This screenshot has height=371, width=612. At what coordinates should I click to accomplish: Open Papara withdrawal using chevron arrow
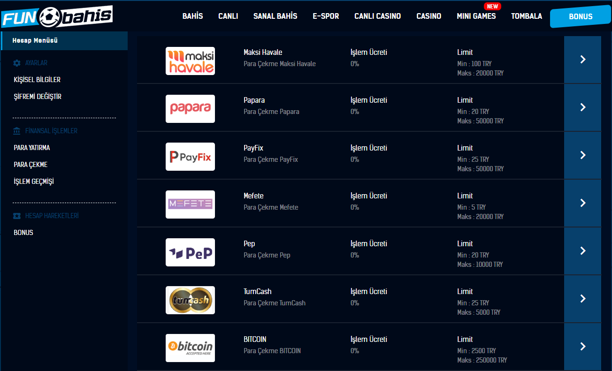(x=582, y=107)
